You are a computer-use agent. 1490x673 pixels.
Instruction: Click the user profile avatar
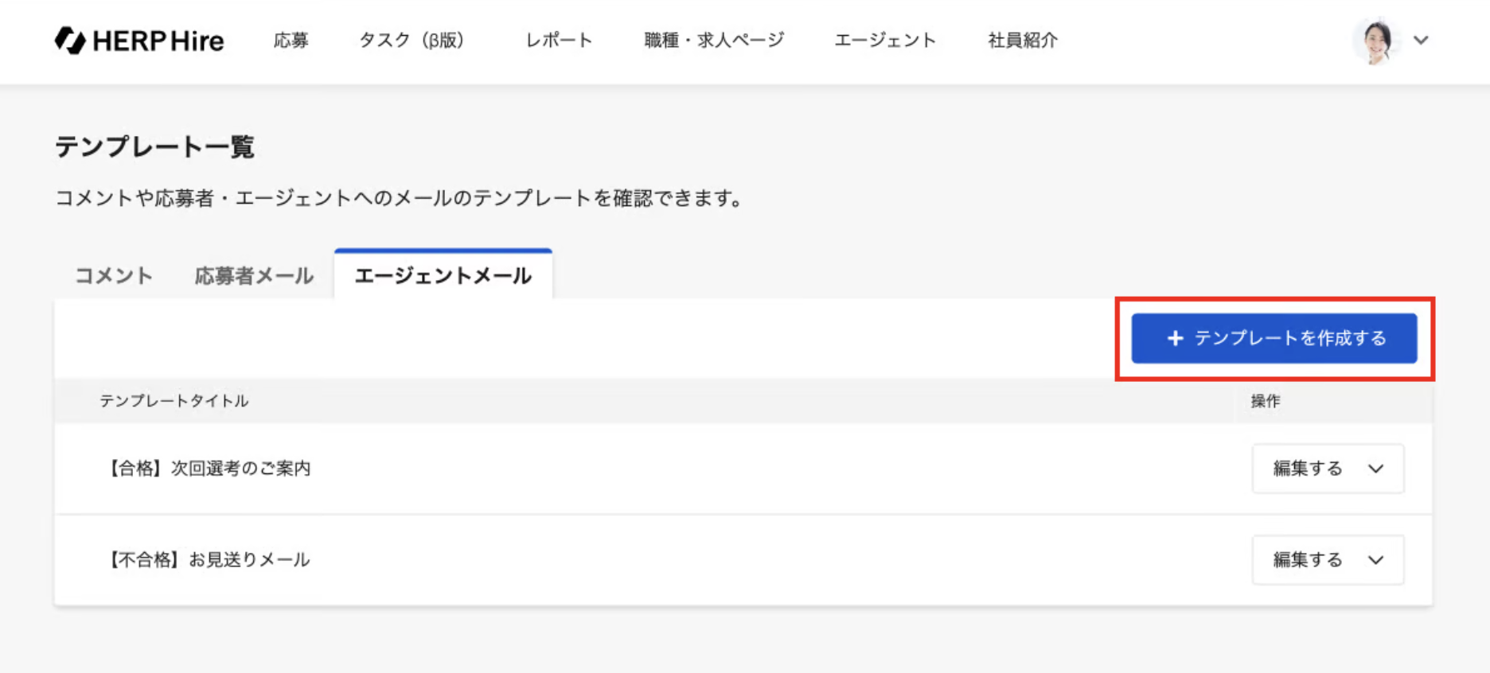[x=1376, y=41]
